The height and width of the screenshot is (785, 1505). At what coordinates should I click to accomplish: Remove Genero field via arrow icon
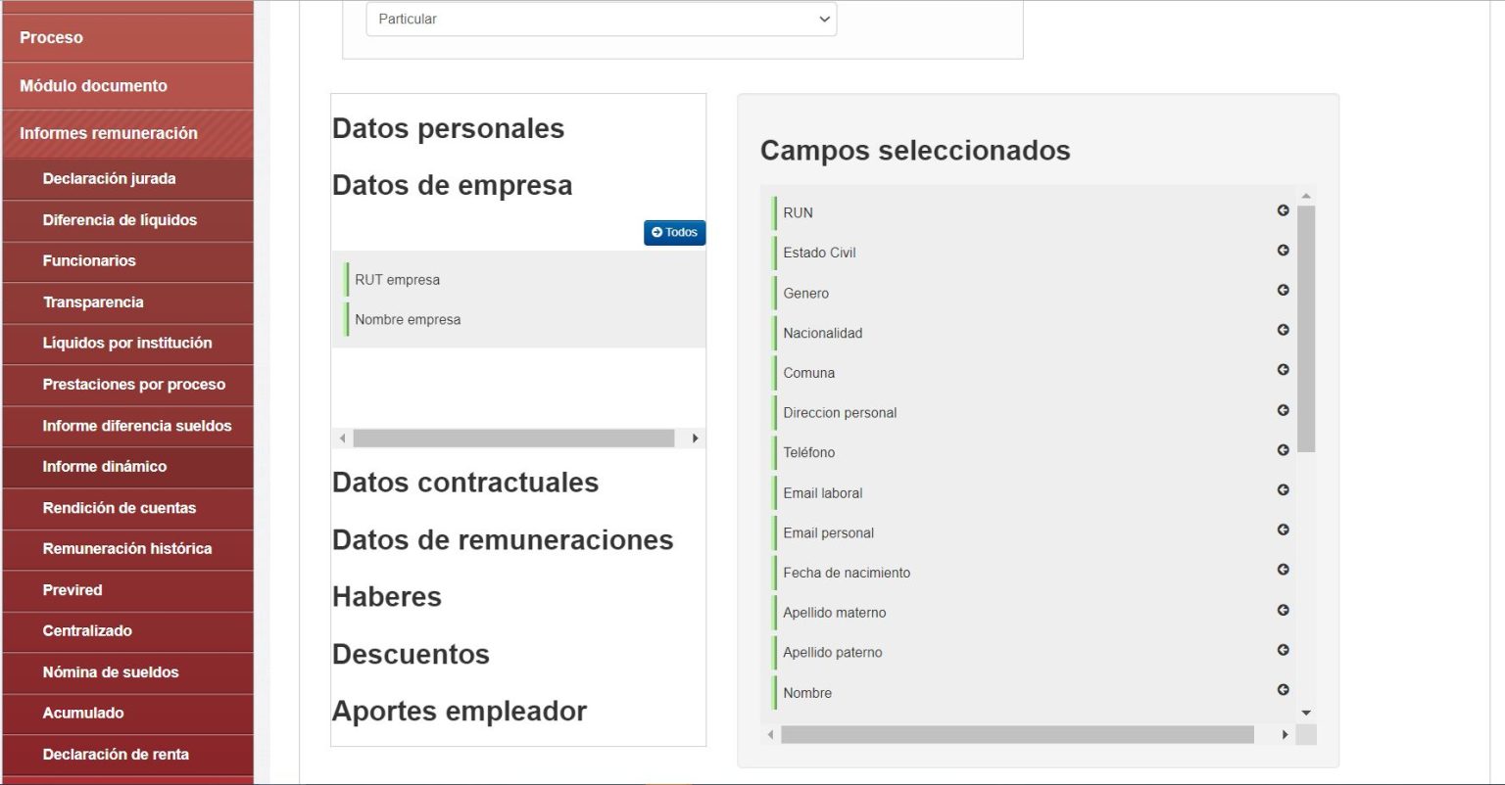click(x=1283, y=291)
